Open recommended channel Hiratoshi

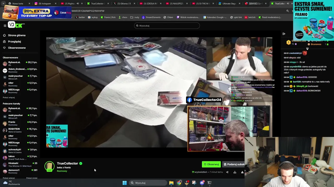20,165
